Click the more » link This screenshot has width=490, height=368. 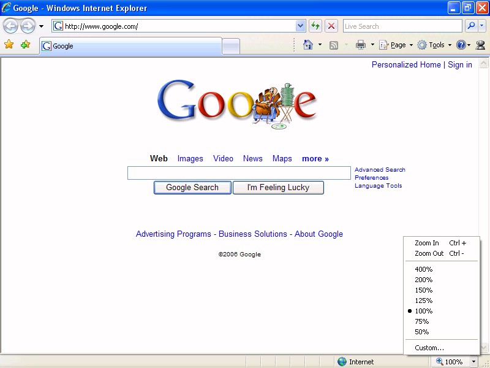point(315,159)
